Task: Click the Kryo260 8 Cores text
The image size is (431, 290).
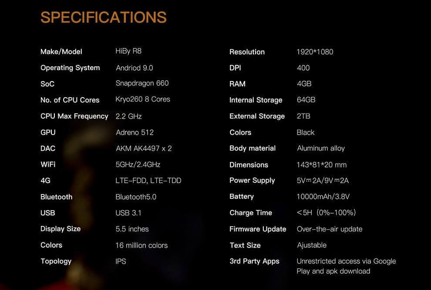Action: tap(143, 99)
